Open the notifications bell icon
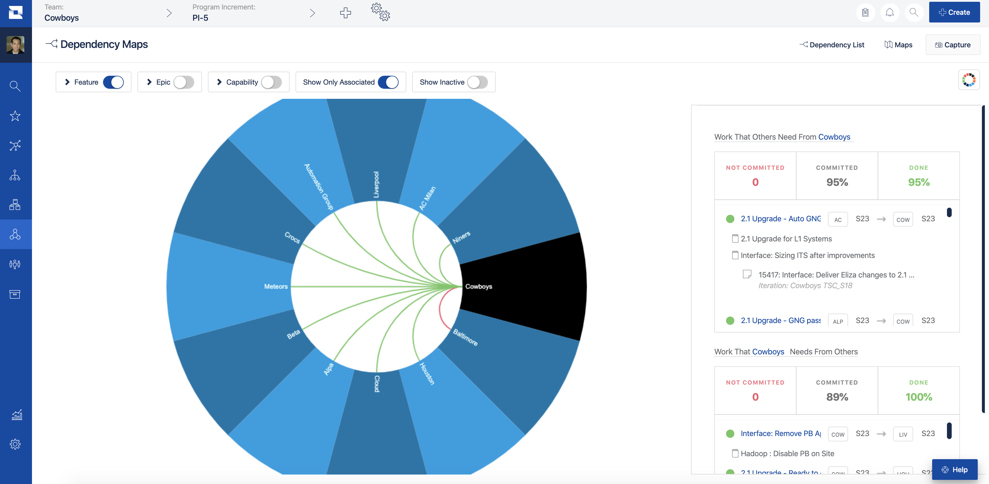 [890, 12]
